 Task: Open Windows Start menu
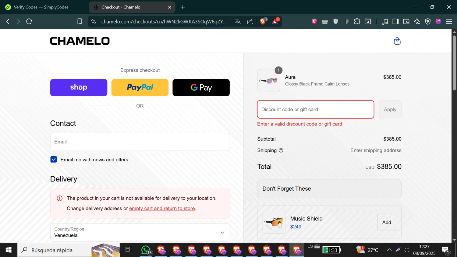click(x=9, y=250)
